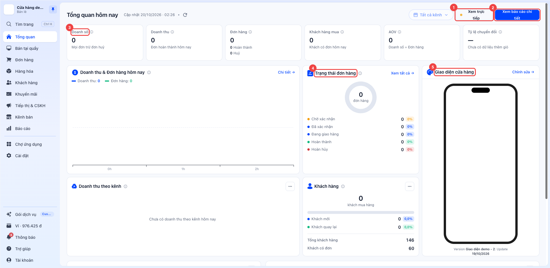
Task: Open Tiếp thị & CSKH section
Action: point(30,106)
